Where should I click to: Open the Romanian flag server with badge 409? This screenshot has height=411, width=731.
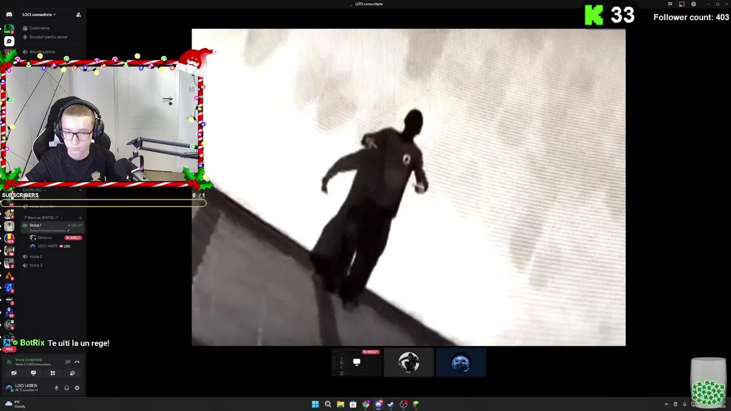(x=9, y=238)
